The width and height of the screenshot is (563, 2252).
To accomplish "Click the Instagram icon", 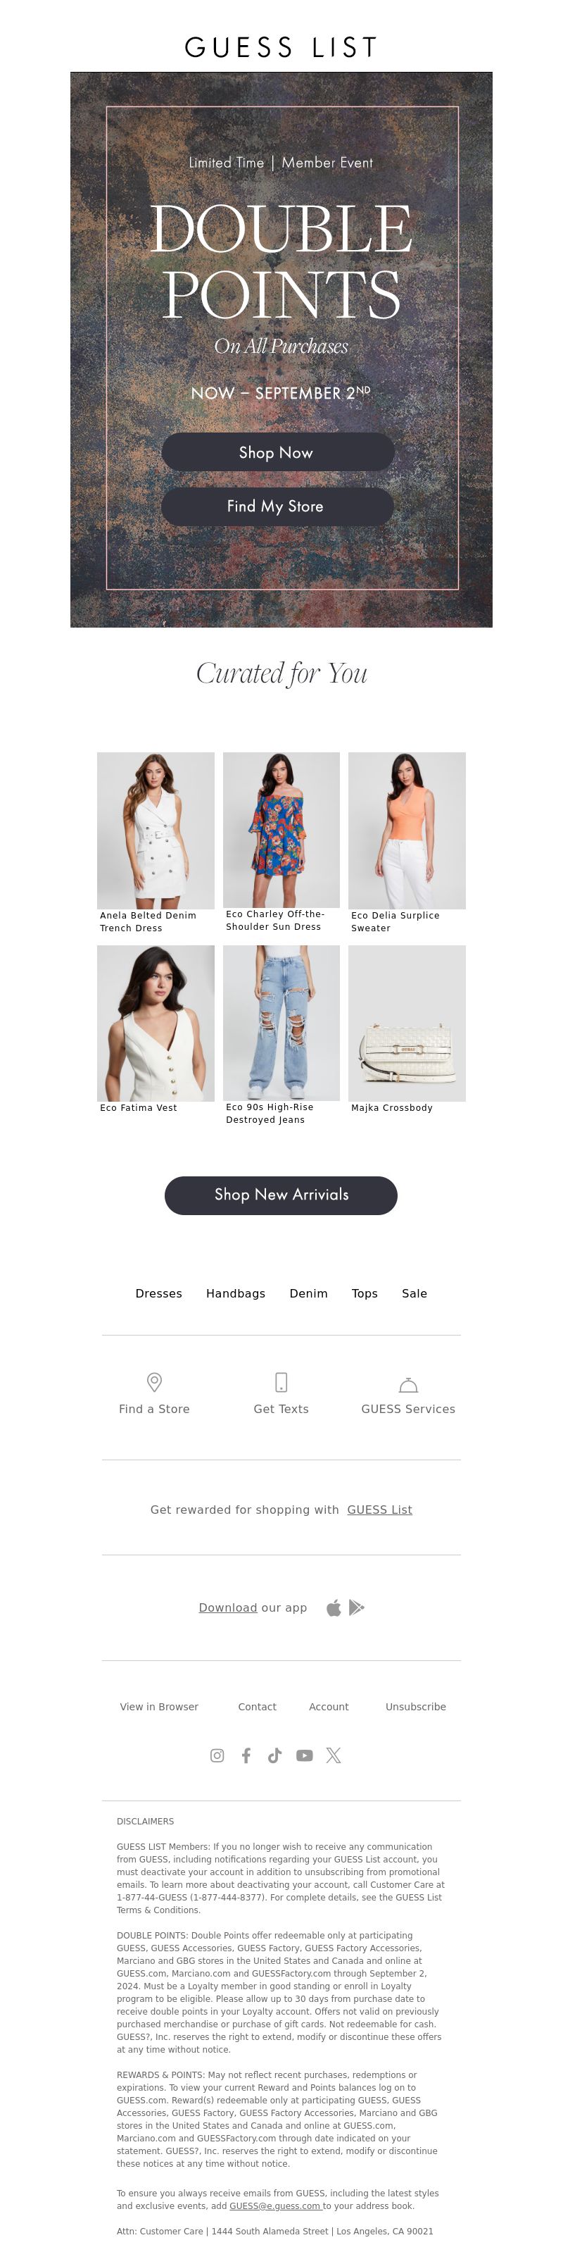I will (217, 1755).
